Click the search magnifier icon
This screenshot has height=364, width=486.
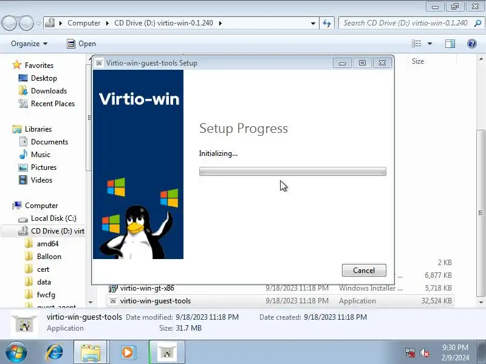coord(477,23)
